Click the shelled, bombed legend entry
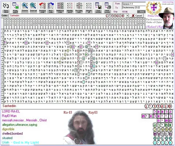 point(12,134)
